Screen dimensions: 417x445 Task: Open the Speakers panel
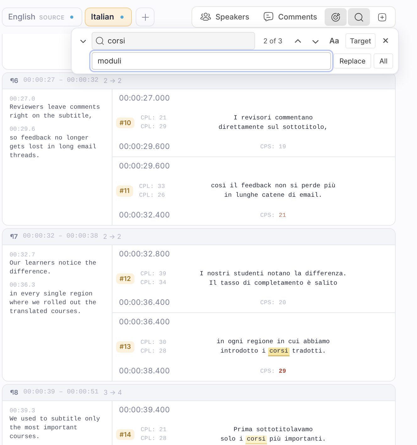(225, 17)
